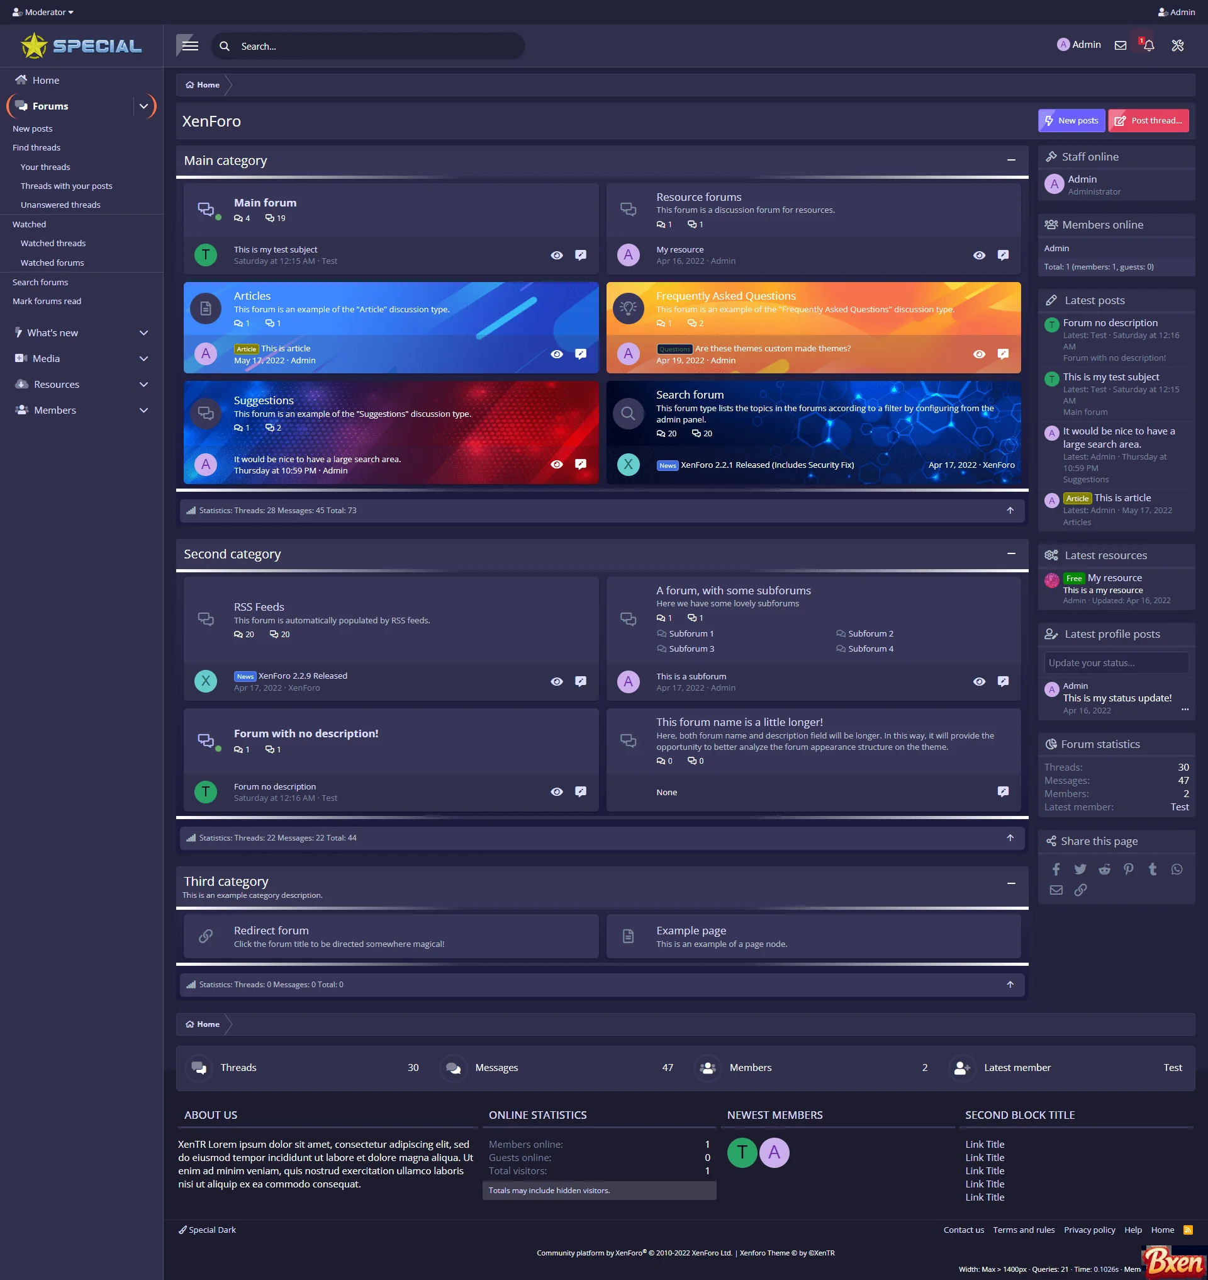Select Mark forums read in sidebar
The image size is (1208, 1280).
pyautogui.click(x=47, y=301)
